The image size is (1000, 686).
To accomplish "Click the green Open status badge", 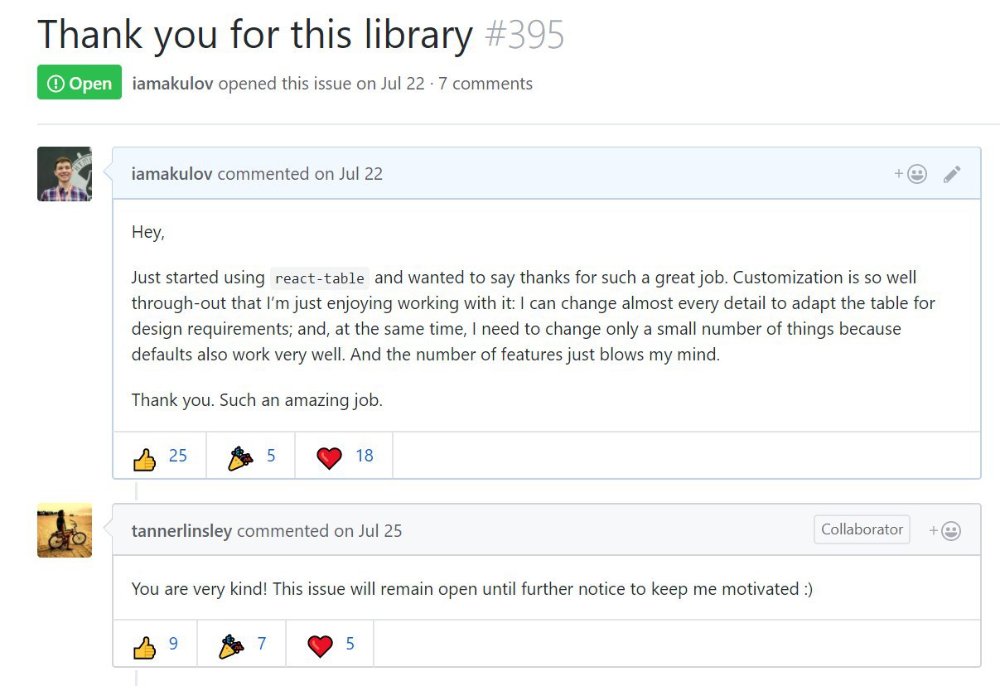I will click(x=80, y=83).
